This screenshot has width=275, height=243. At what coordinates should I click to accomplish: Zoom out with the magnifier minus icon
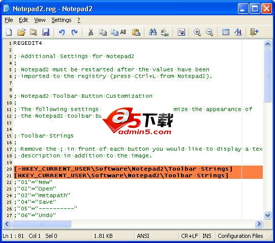tap(209, 32)
